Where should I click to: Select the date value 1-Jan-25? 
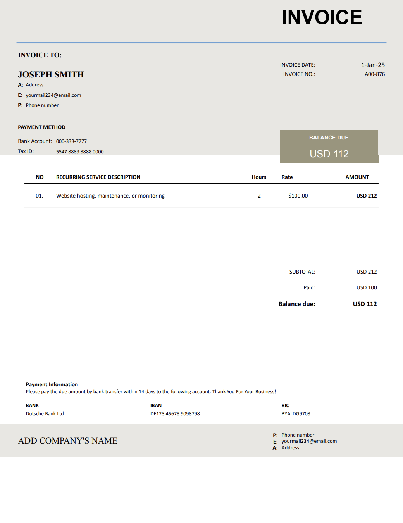pyautogui.click(x=373, y=65)
